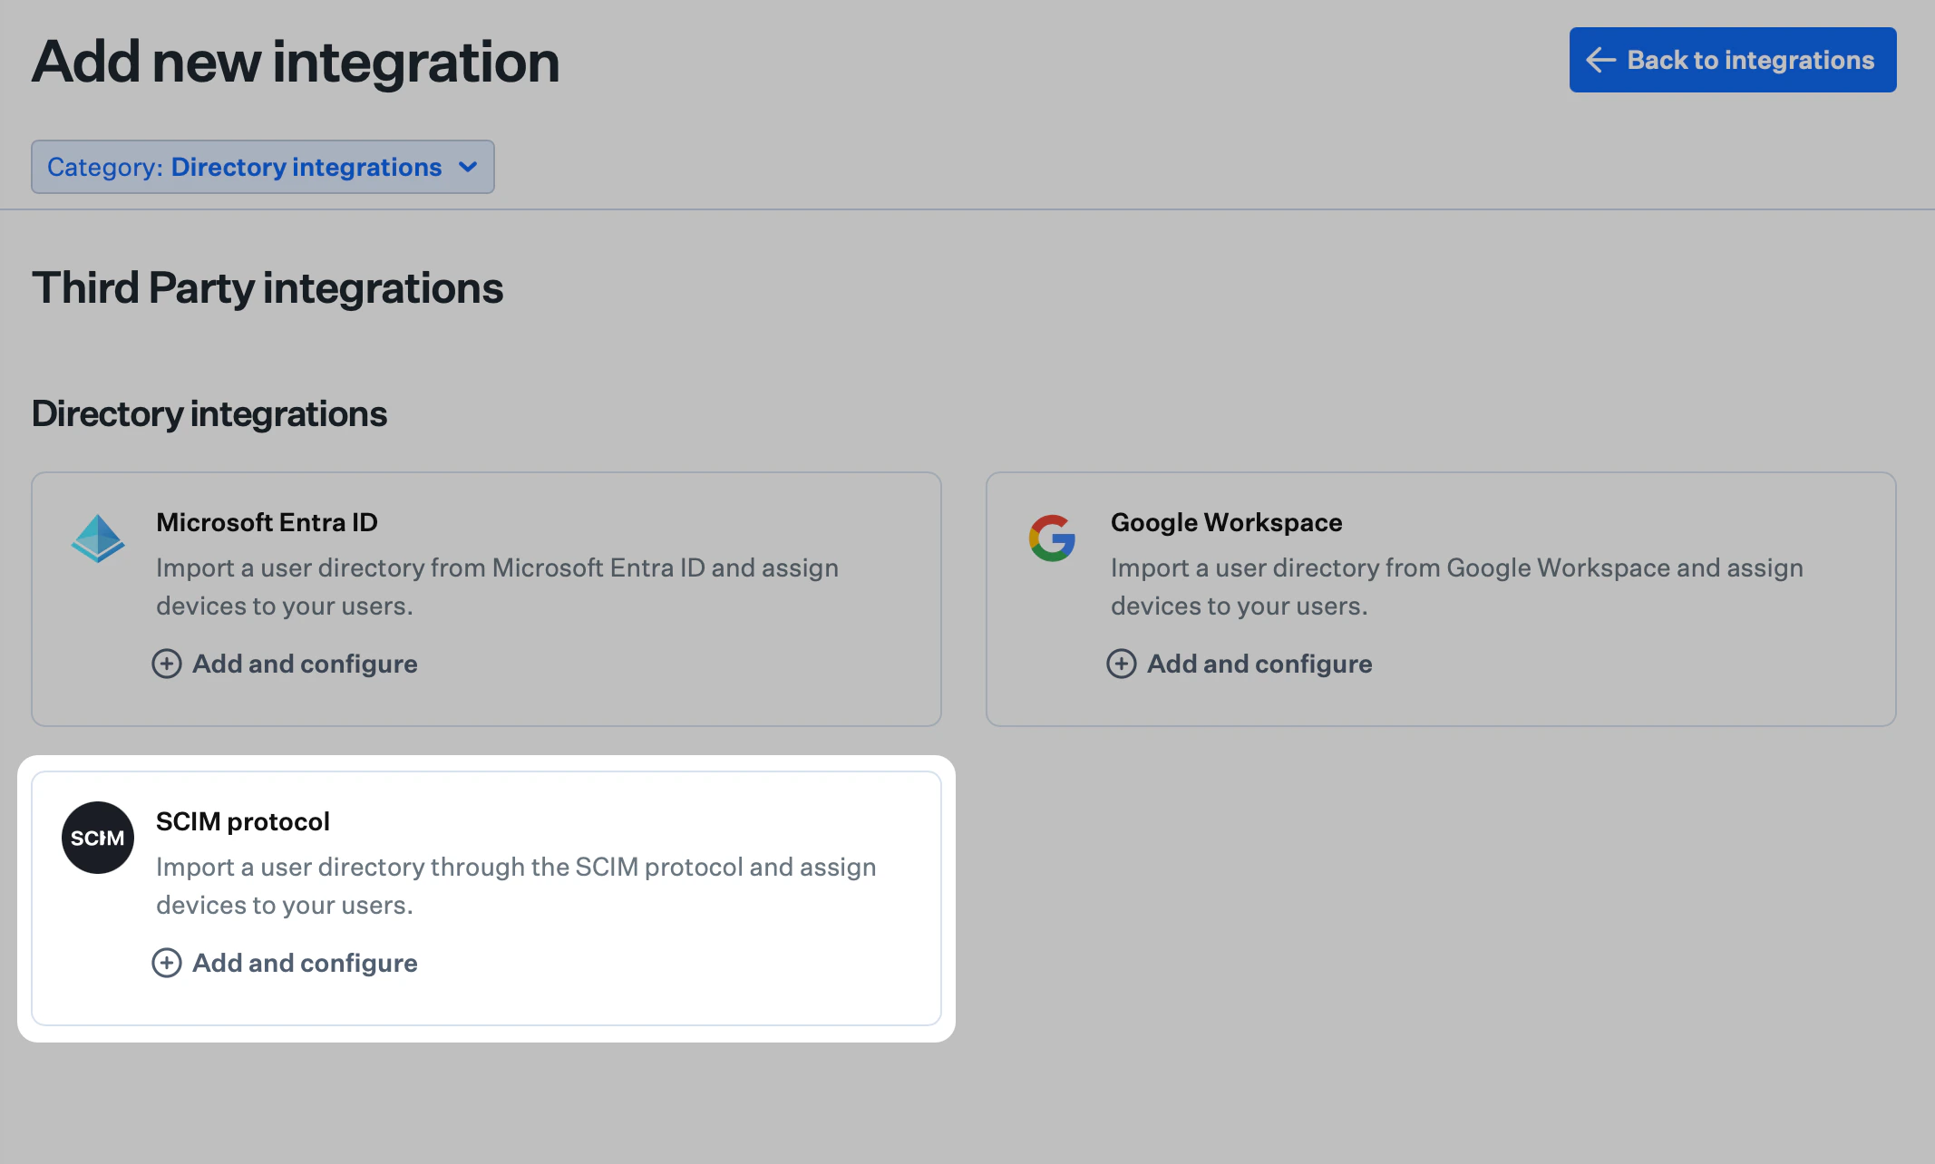Select the Google Workspace integration card
This screenshot has width=1935, height=1164.
pos(1440,598)
